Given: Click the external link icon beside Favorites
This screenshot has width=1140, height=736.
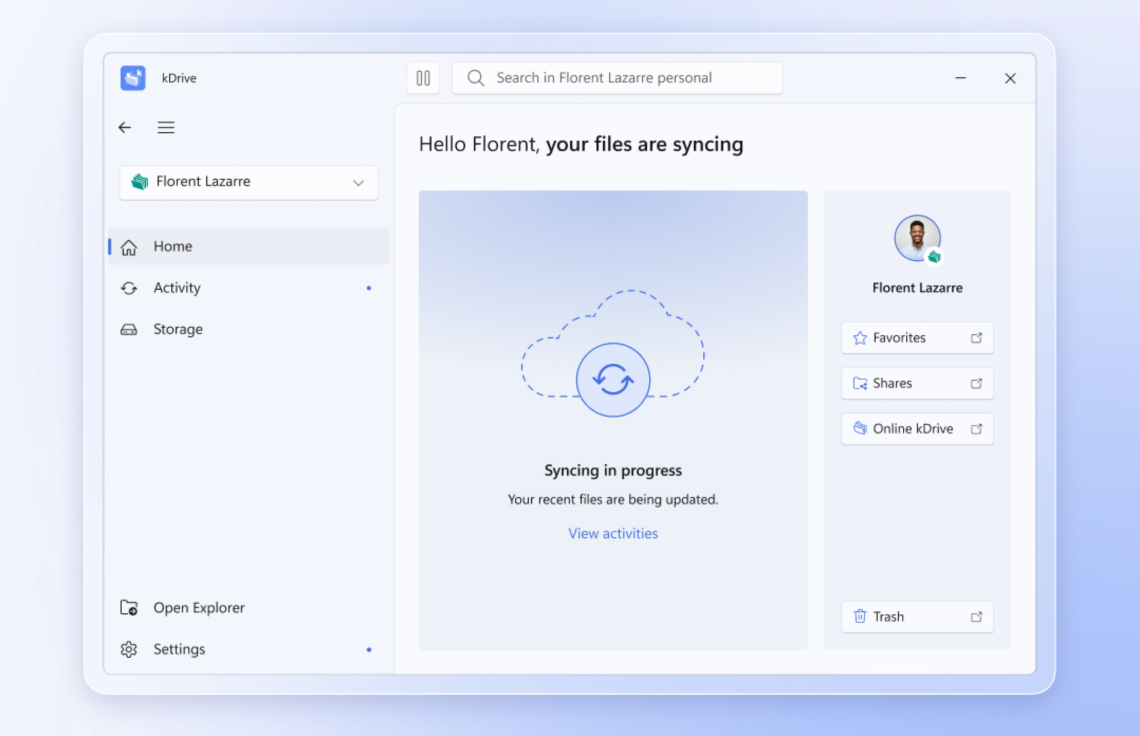Looking at the screenshot, I should tap(977, 338).
